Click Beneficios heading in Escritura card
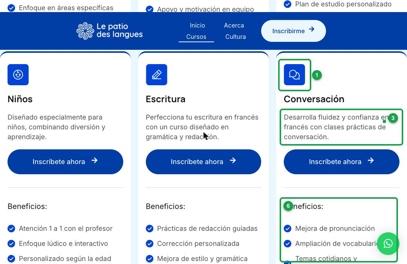The image size is (407, 264). (x=165, y=206)
